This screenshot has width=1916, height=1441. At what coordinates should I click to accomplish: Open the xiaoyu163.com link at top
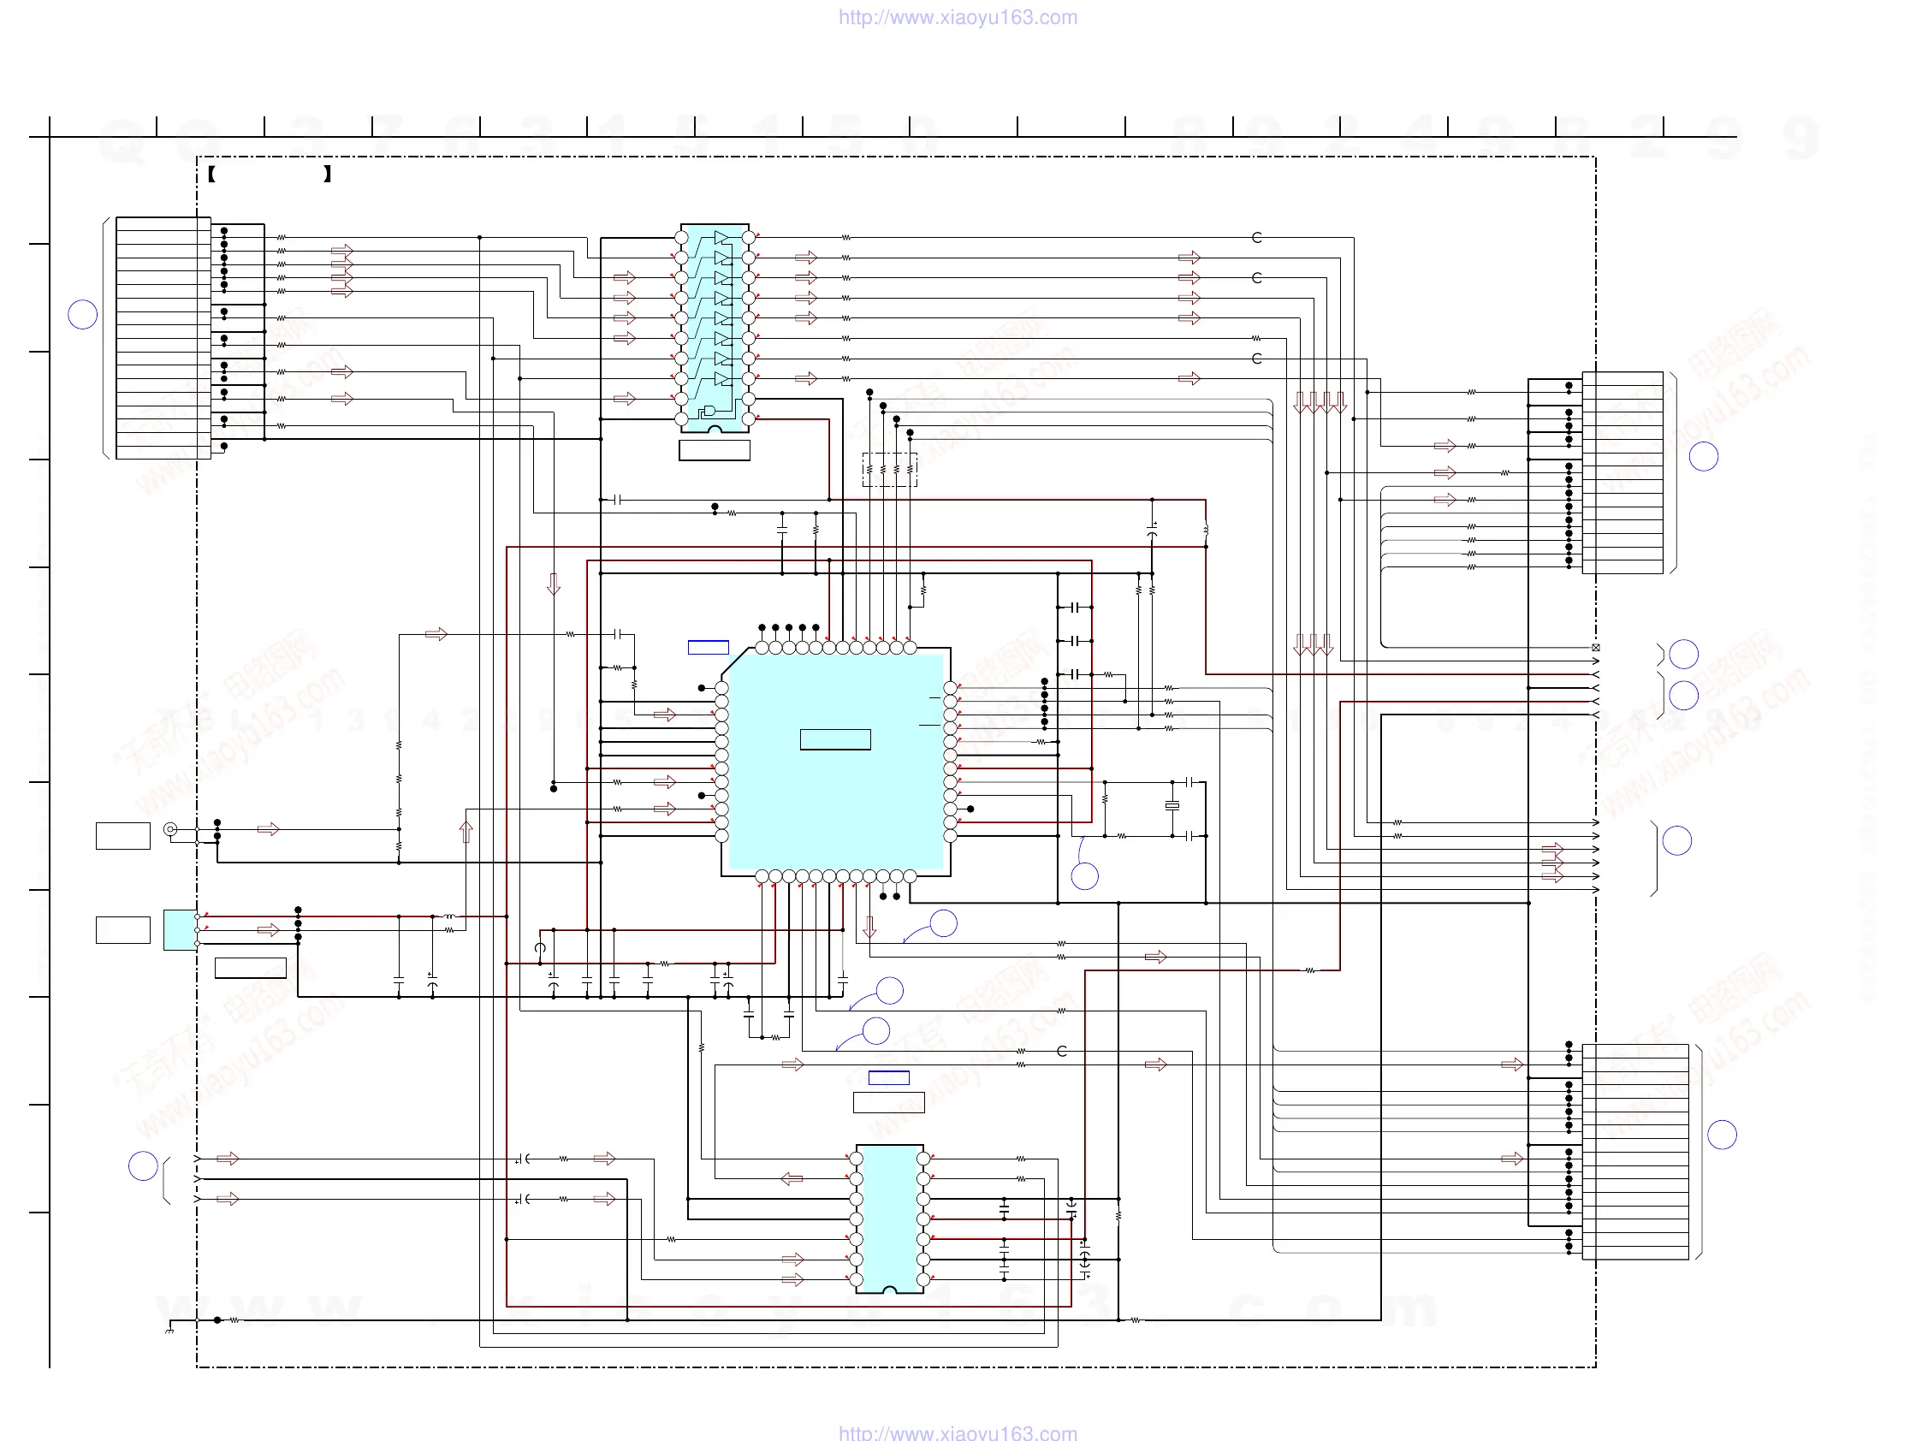(x=957, y=17)
